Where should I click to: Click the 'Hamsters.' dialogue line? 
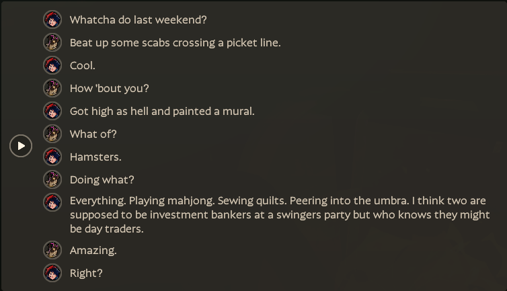point(95,157)
